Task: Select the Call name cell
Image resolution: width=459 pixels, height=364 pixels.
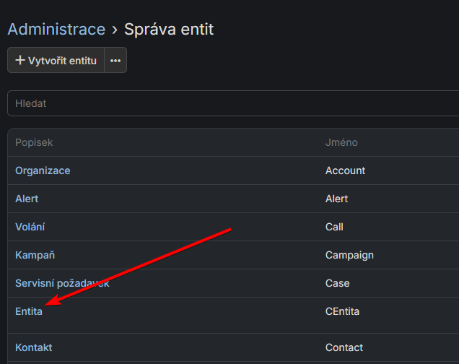Action: 334,227
